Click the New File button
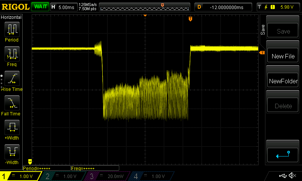Viewport: 302px width, 181px height. pos(283,56)
